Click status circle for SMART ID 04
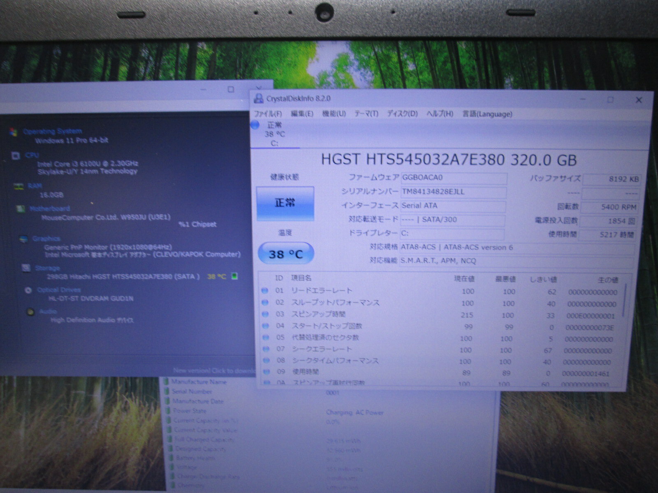This screenshot has width=658, height=493. [266, 326]
